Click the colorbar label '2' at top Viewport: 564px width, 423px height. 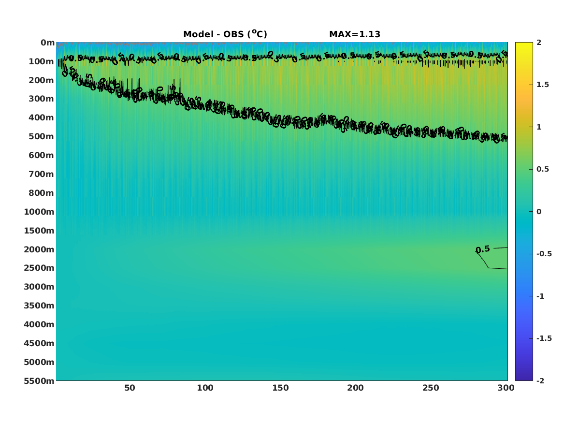coord(539,43)
